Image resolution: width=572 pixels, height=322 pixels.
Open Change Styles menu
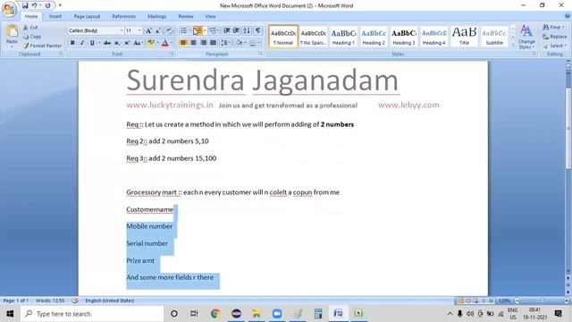tap(526, 37)
